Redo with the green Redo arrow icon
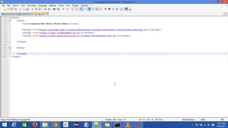The height and width of the screenshot is (128, 228). (x=49, y=9)
